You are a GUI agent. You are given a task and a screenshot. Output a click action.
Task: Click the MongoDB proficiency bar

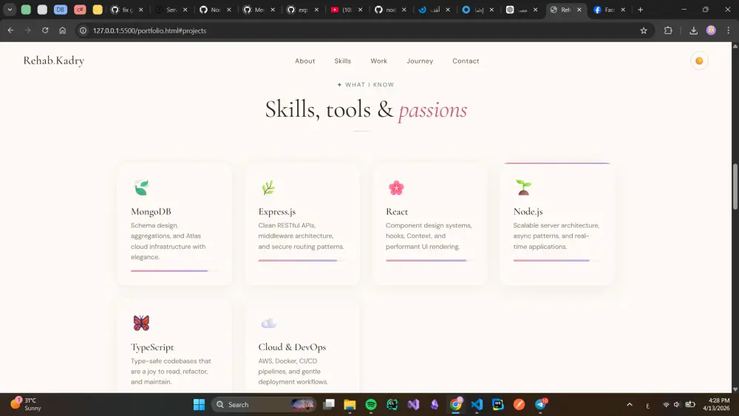(x=174, y=271)
